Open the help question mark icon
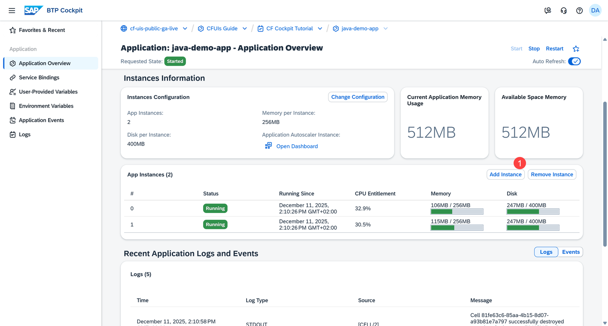The width and height of the screenshot is (608, 326). [x=579, y=11]
